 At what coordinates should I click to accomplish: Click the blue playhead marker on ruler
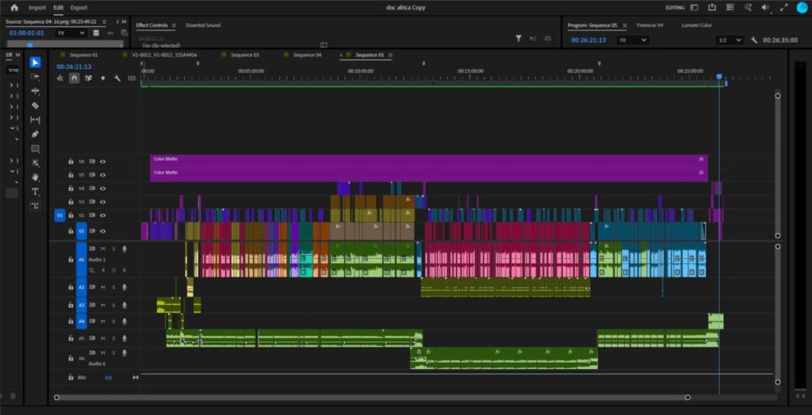pos(718,77)
